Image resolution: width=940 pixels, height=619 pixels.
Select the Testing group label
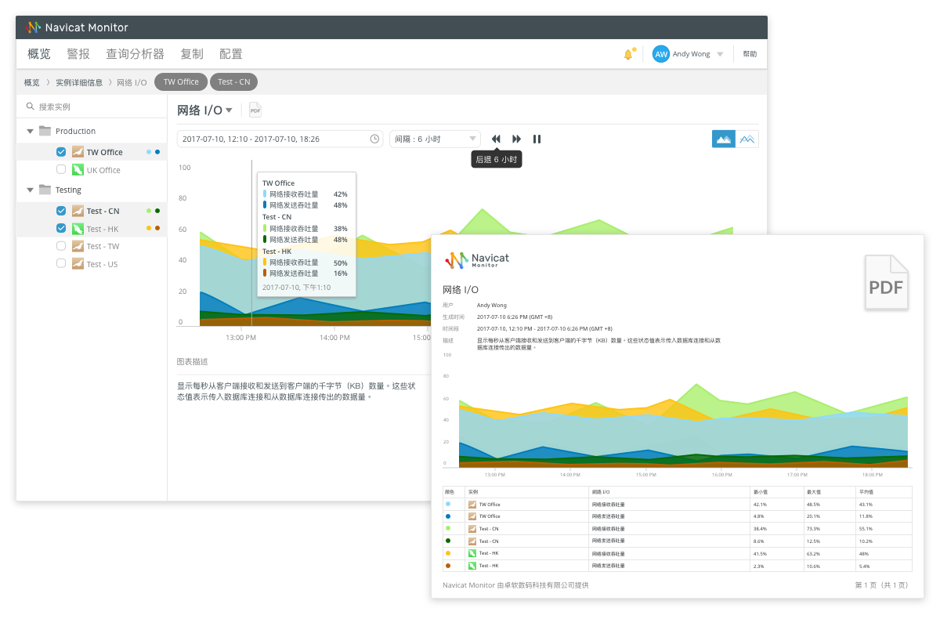68,190
